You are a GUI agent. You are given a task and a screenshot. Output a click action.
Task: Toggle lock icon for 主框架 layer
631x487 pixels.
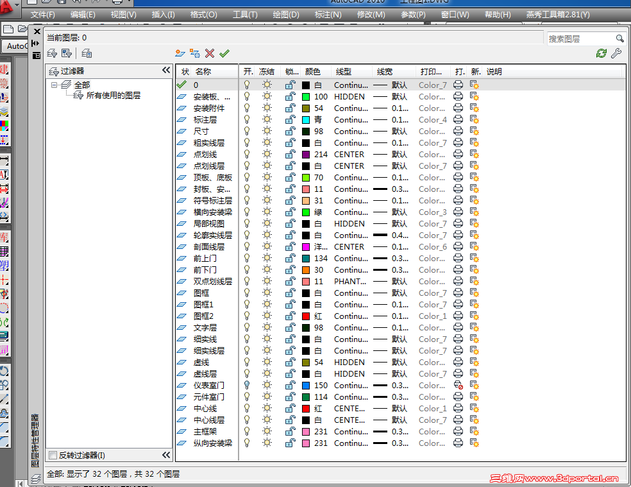click(x=290, y=431)
